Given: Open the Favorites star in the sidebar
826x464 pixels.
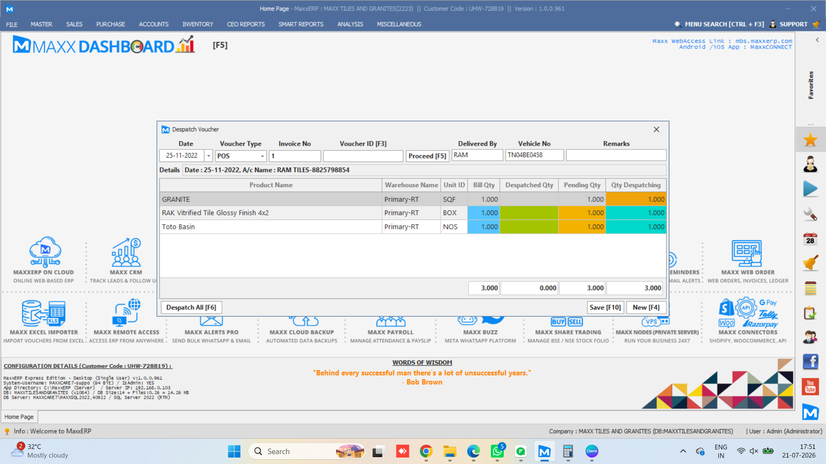Looking at the screenshot, I should tap(810, 140).
